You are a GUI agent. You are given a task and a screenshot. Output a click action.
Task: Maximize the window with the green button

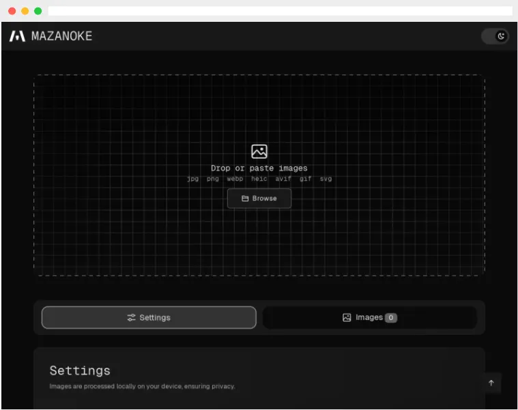click(38, 11)
